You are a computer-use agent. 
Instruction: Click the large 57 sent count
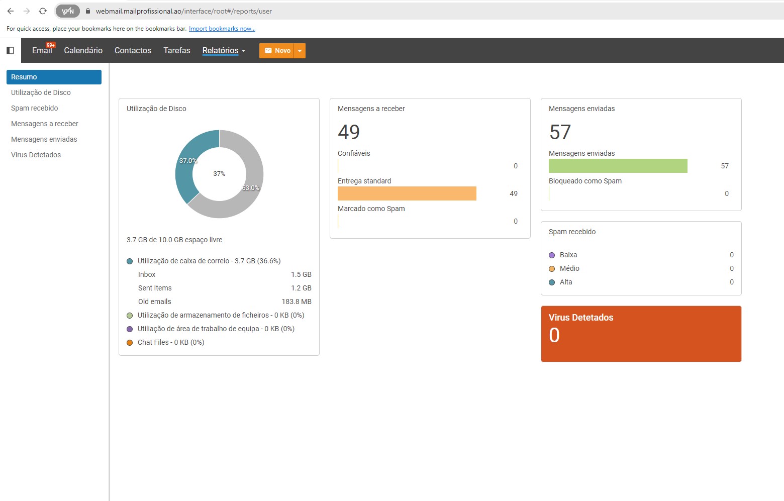pos(560,132)
